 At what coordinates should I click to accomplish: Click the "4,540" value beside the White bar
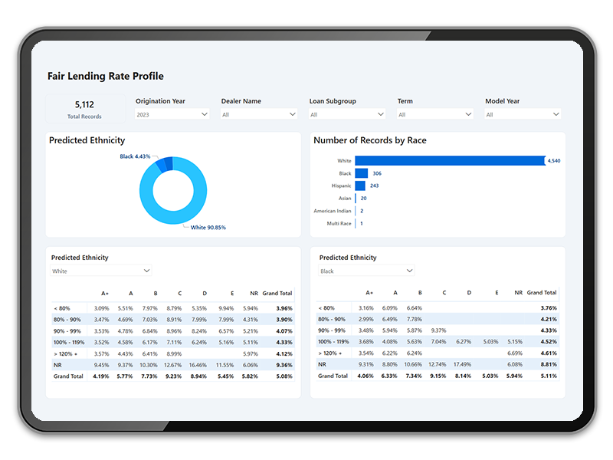pos(553,161)
